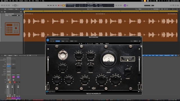This screenshot has width=180, height=101.
Task: Select the Inst filter tab in mixer
Action: pyautogui.click(x=147, y=56)
